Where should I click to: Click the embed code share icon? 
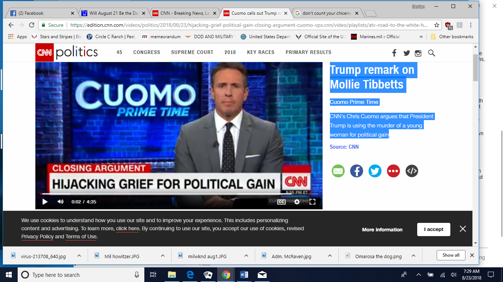click(x=412, y=171)
